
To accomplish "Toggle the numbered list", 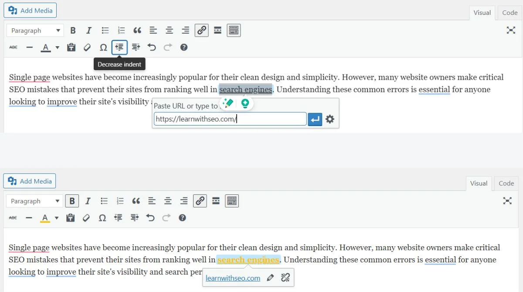I will point(121,30).
